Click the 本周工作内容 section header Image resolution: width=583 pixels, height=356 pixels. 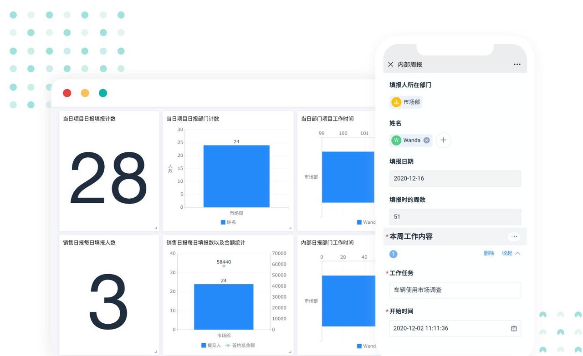point(411,236)
